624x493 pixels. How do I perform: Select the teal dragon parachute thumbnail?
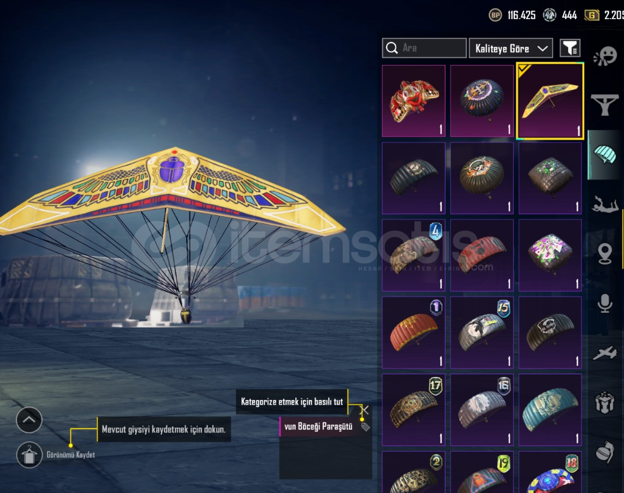click(x=550, y=410)
